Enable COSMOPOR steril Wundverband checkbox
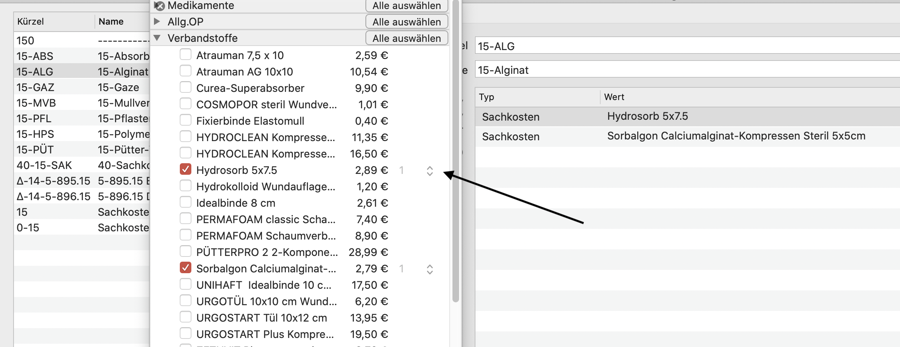This screenshot has height=347, width=900. (x=186, y=104)
